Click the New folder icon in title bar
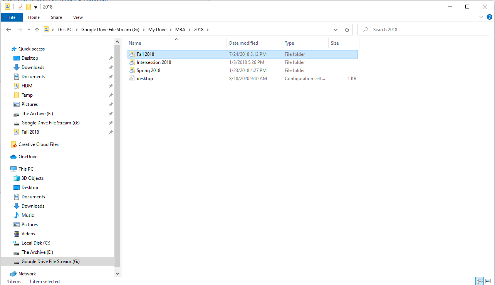The image size is (495, 285). (x=29, y=7)
